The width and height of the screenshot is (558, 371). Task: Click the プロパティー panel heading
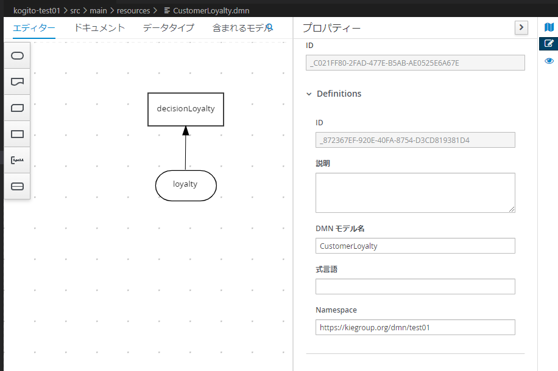coord(331,28)
